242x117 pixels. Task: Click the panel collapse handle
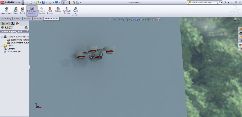[x=30, y=67]
